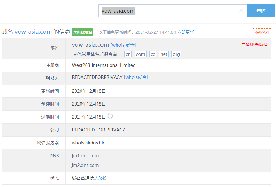Click the ok status link

(x=103, y=178)
